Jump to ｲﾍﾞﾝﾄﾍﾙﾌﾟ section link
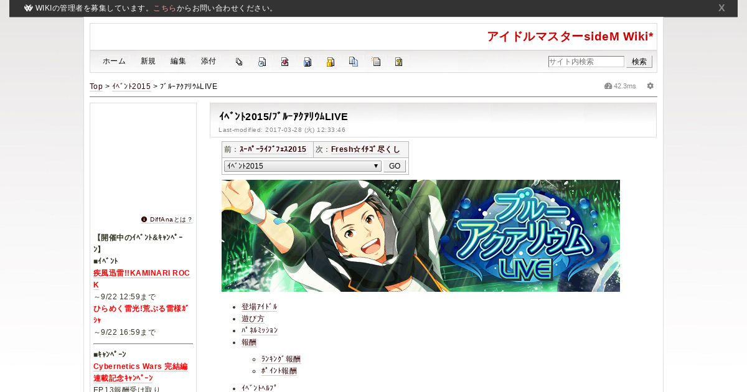The height and width of the screenshot is (392, 747). pos(259,388)
